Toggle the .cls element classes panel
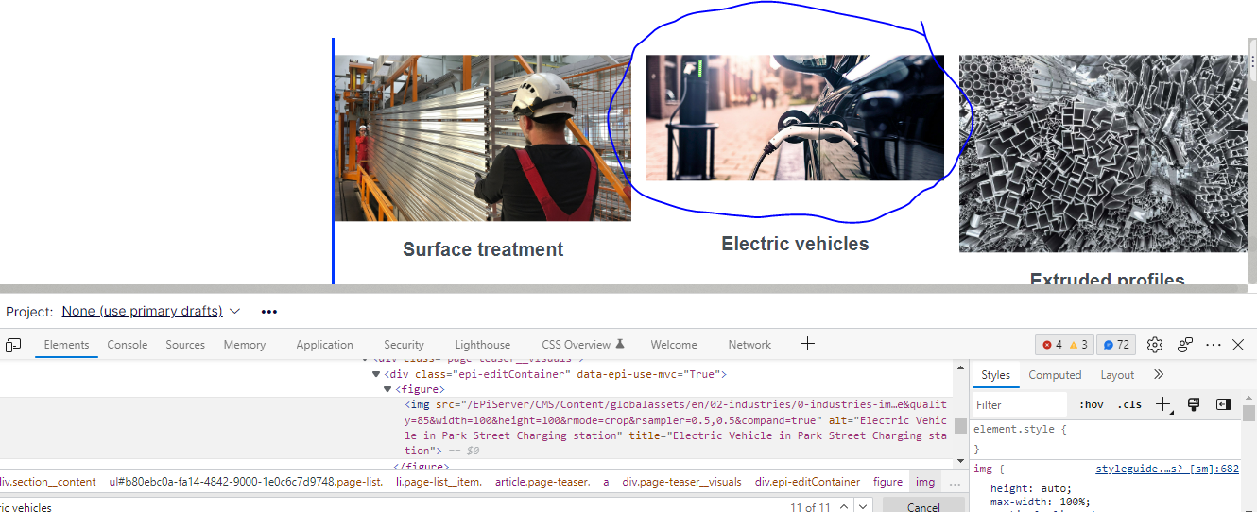1257x512 pixels. (1129, 404)
